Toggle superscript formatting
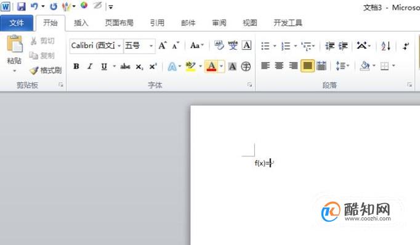Viewport: 420px width, 245px height. [x=153, y=66]
